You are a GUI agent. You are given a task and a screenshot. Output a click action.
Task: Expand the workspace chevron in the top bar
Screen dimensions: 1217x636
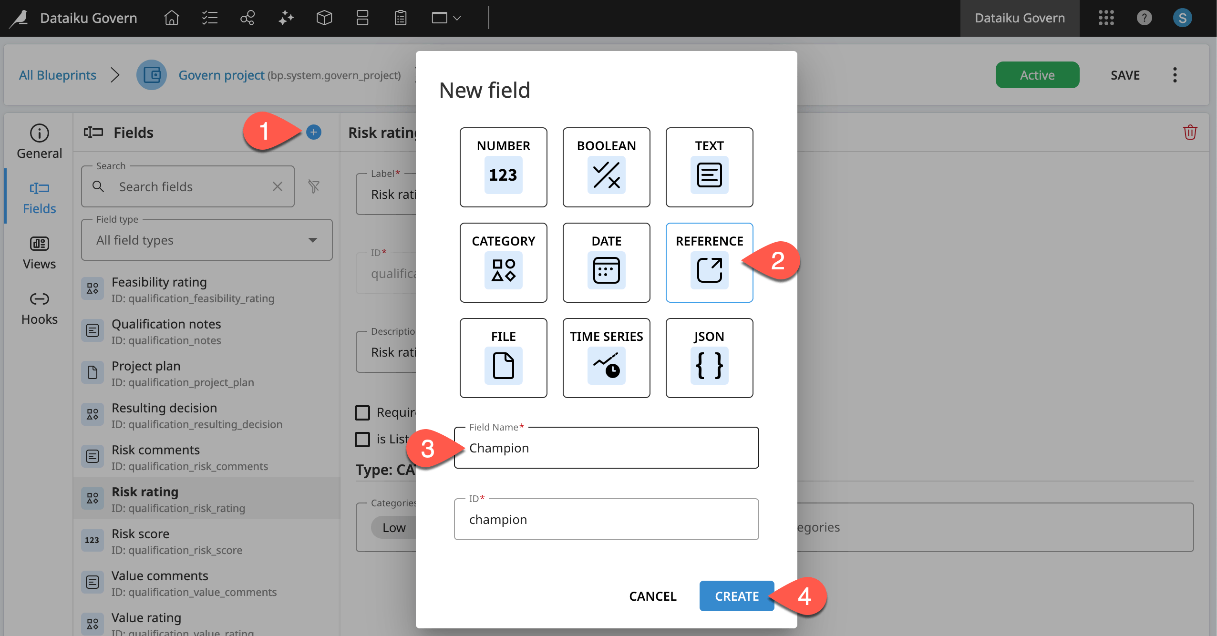(x=457, y=18)
